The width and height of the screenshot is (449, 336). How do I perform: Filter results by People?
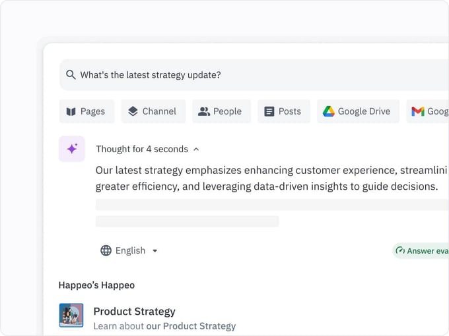tap(221, 111)
